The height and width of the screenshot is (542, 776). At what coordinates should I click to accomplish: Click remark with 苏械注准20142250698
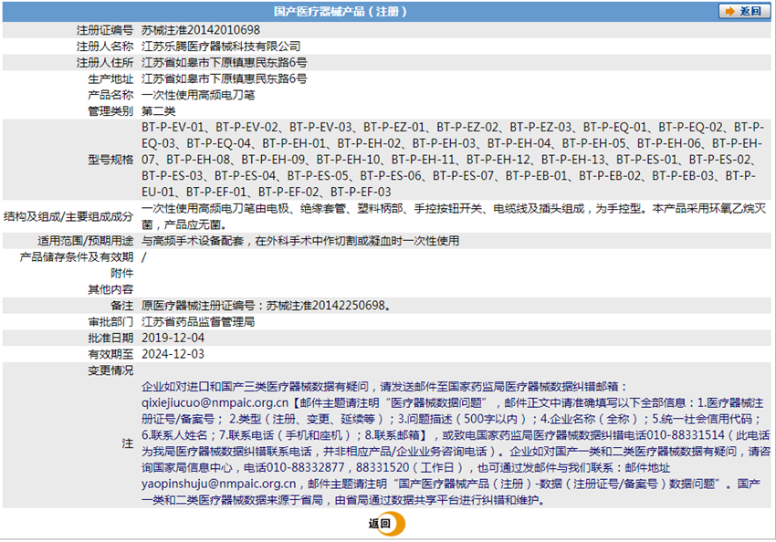coord(267,306)
